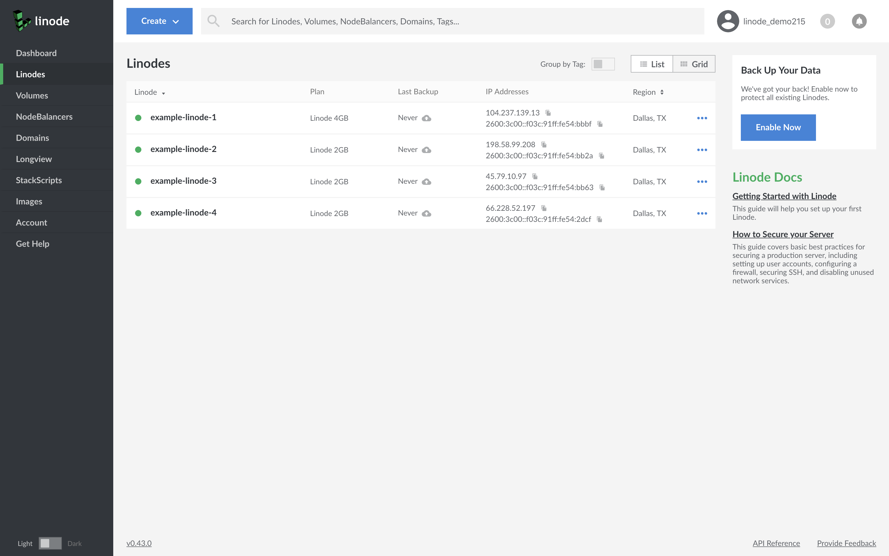Click Enable Now backup button
This screenshot has height=556, width=889.
[x=778, y=127]
